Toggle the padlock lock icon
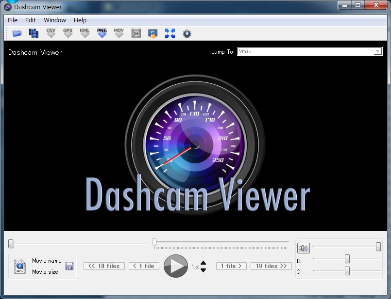 click(153, 33)
